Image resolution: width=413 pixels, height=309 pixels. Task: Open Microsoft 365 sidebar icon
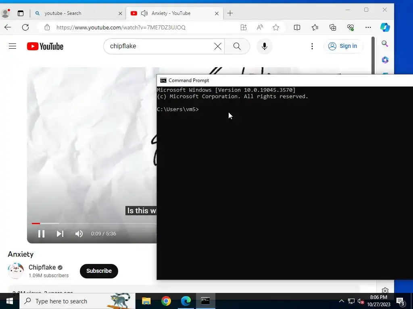pyautogui.click(x=385, y=60)
